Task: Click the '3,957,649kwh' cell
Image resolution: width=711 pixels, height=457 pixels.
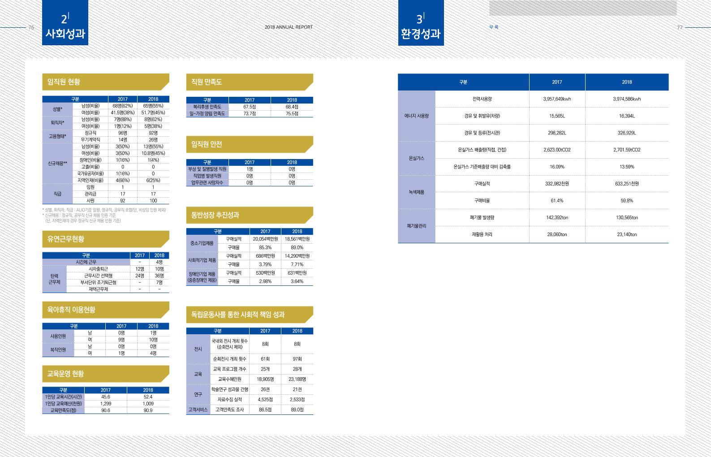Action: coord(557,99)
